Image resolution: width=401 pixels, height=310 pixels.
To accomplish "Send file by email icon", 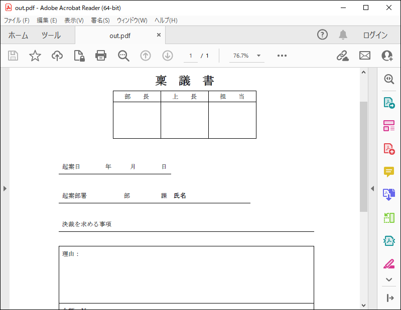I will (x=365, y=56).
